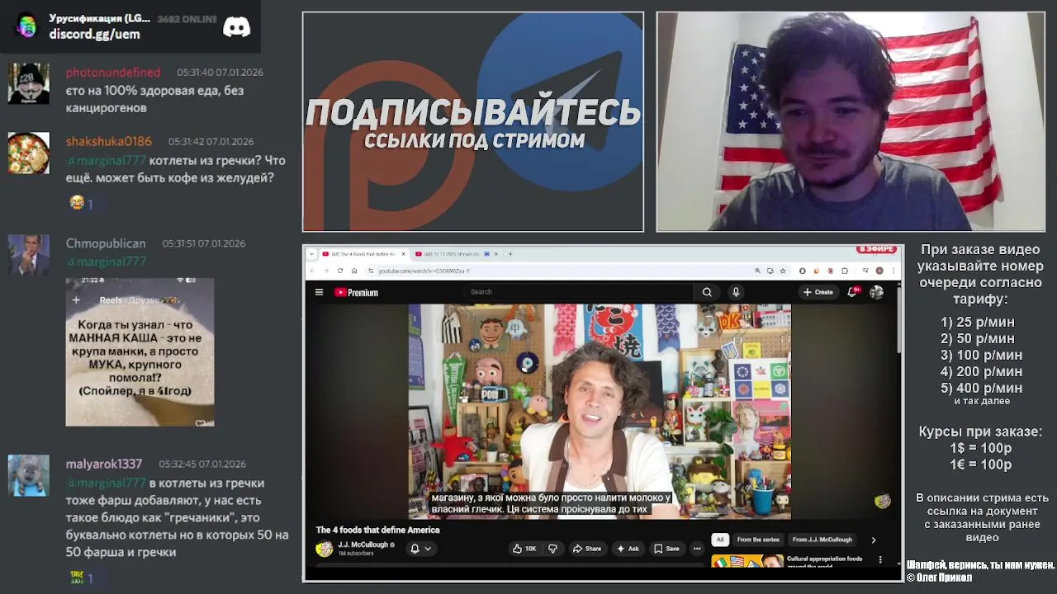
Task: Dislike the video
Action: pos(552,549)
